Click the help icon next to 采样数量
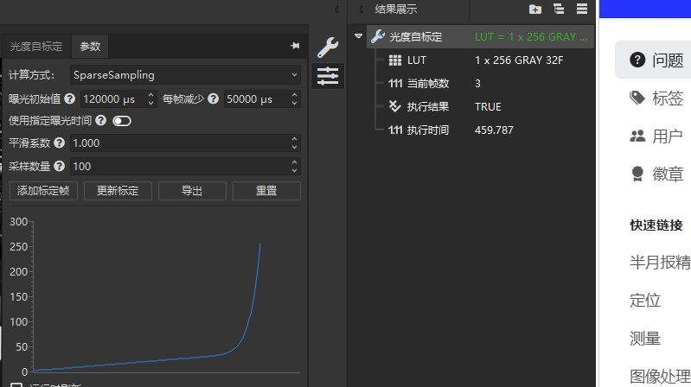This screenshot has height=387, width=691. coord(60,166)
